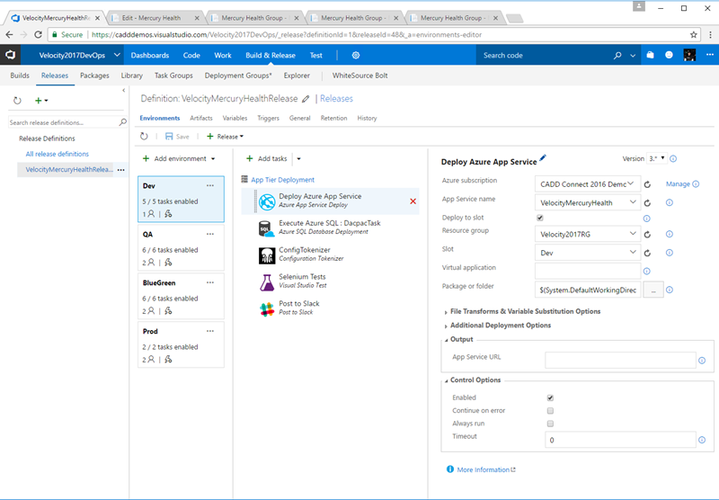Click the info icon for Virtual application
The image size is (719, 500).
click(x=646, y=271)
